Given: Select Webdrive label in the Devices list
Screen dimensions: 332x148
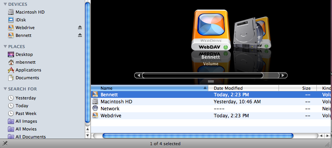Looking at the screenshot, I should point(25,28).
